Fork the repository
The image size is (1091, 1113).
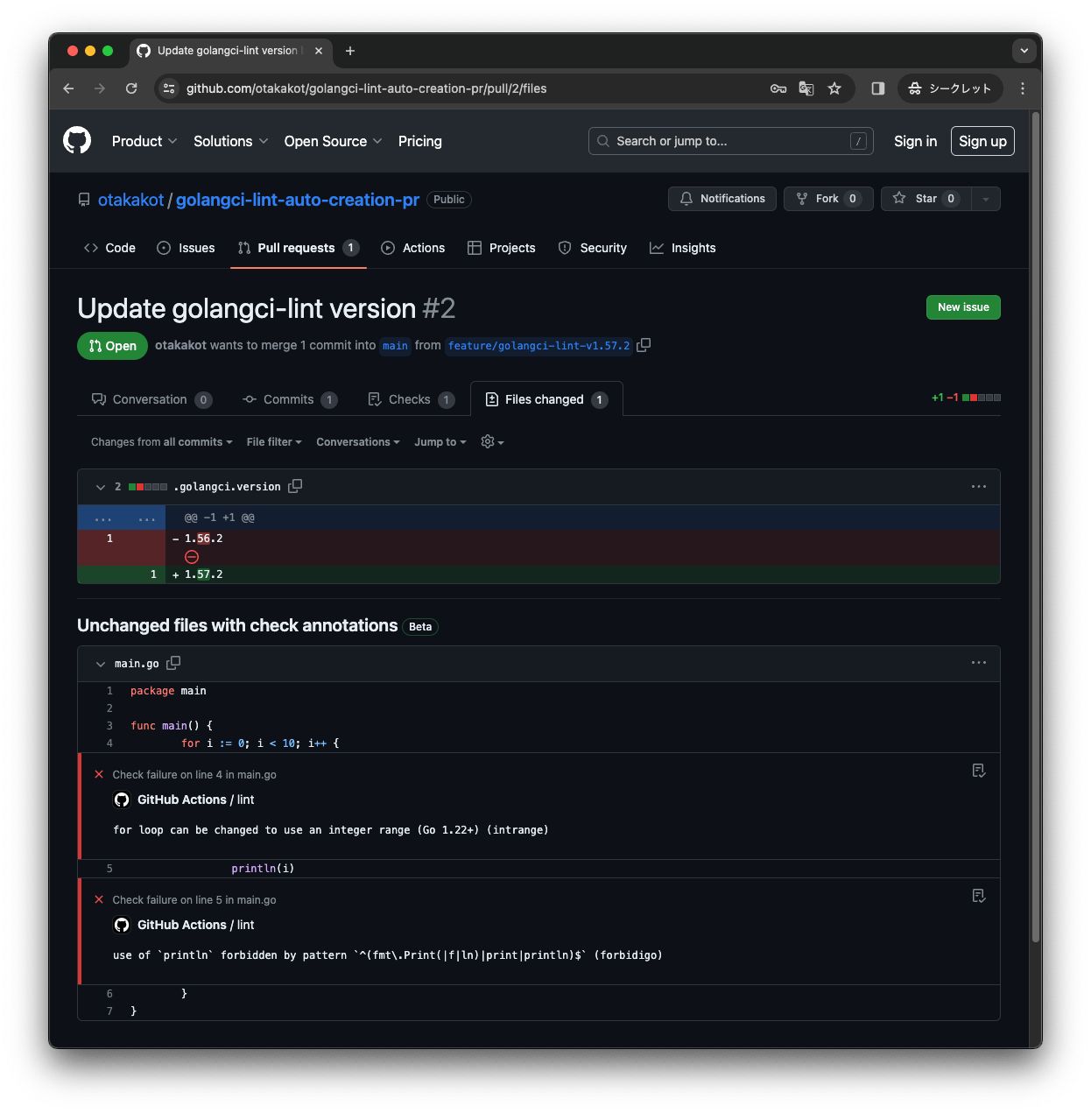[828, 199]
